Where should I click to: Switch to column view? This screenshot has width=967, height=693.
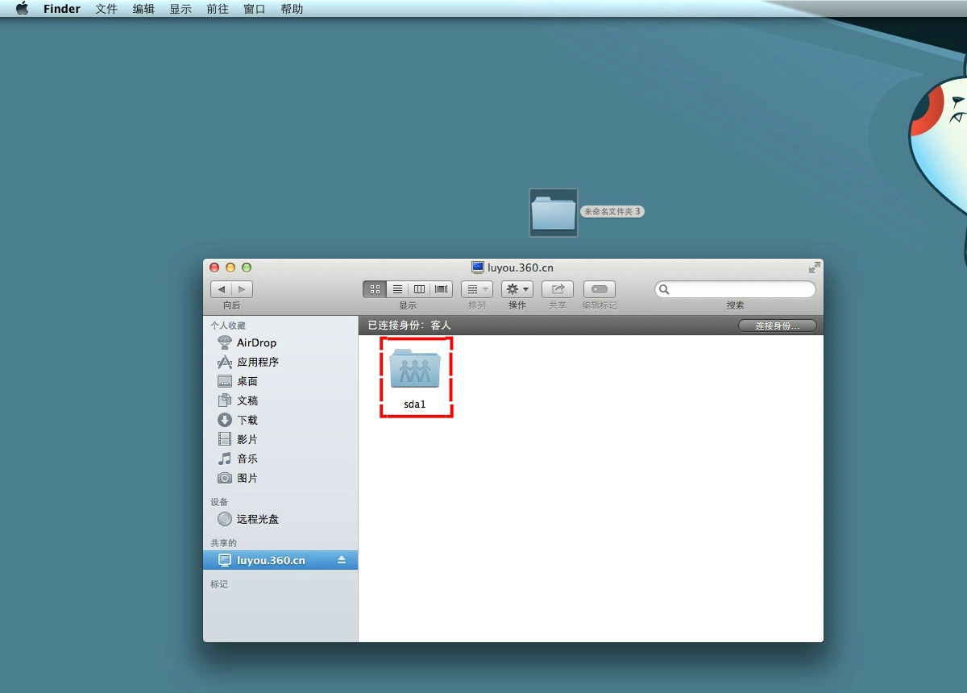419,289
